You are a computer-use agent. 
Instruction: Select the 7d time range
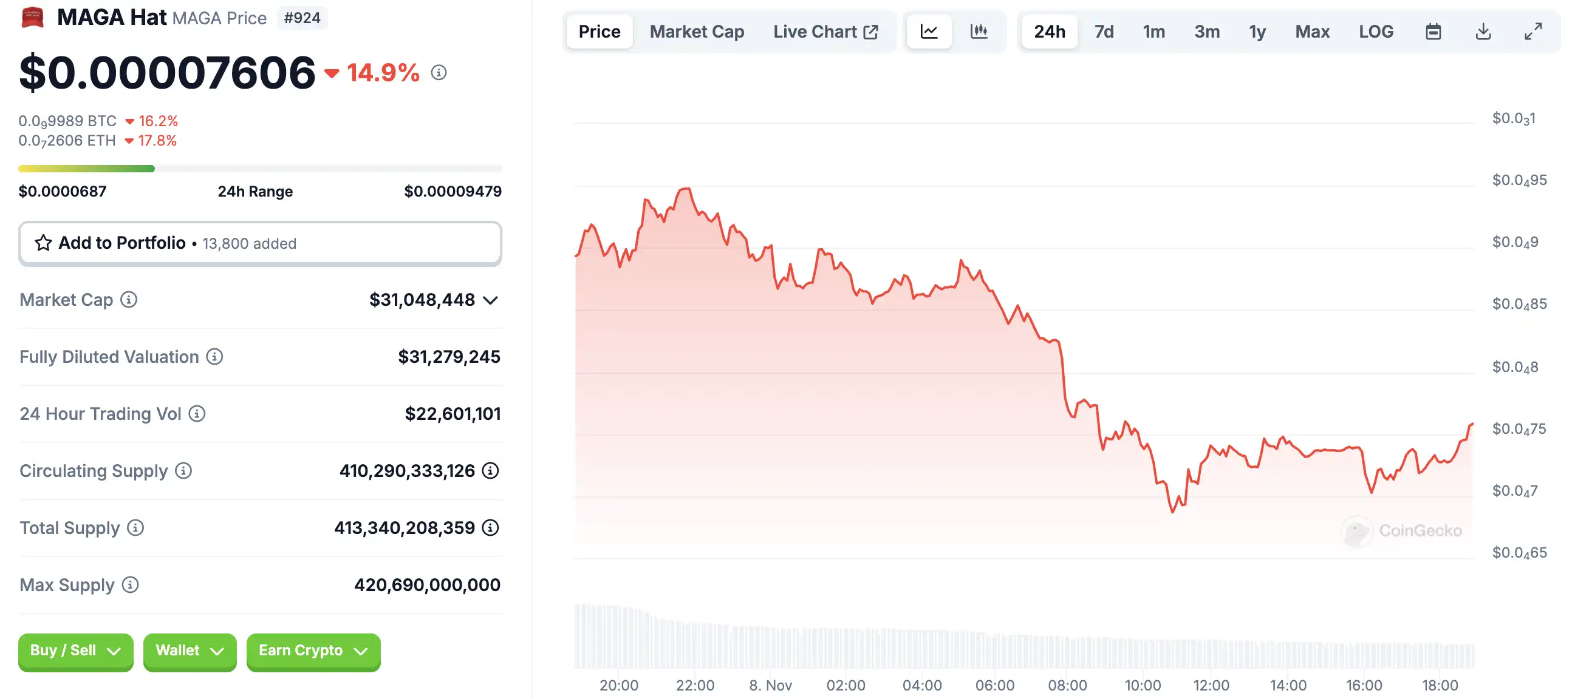pyautogui.click(x=1104, y=32)
